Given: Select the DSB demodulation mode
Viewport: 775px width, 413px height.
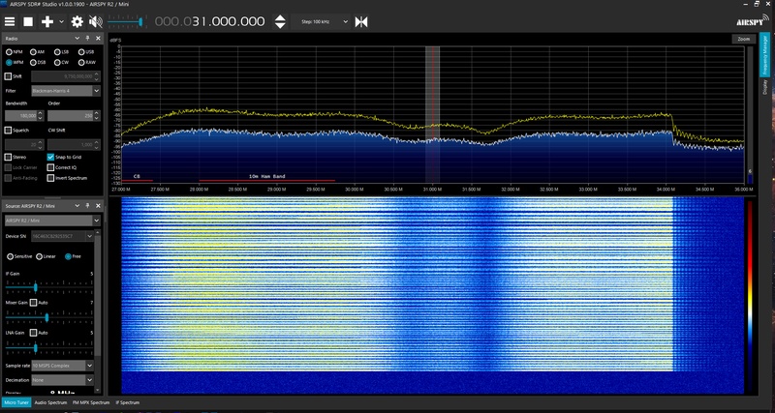Looking at the screenshot, I should click(38, 63).
